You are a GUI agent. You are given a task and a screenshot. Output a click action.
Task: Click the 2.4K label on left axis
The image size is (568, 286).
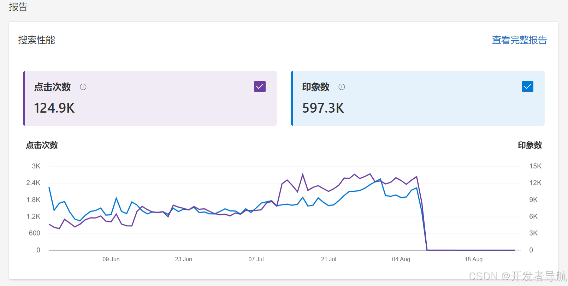pyautogui.click(x=33, y=183)
